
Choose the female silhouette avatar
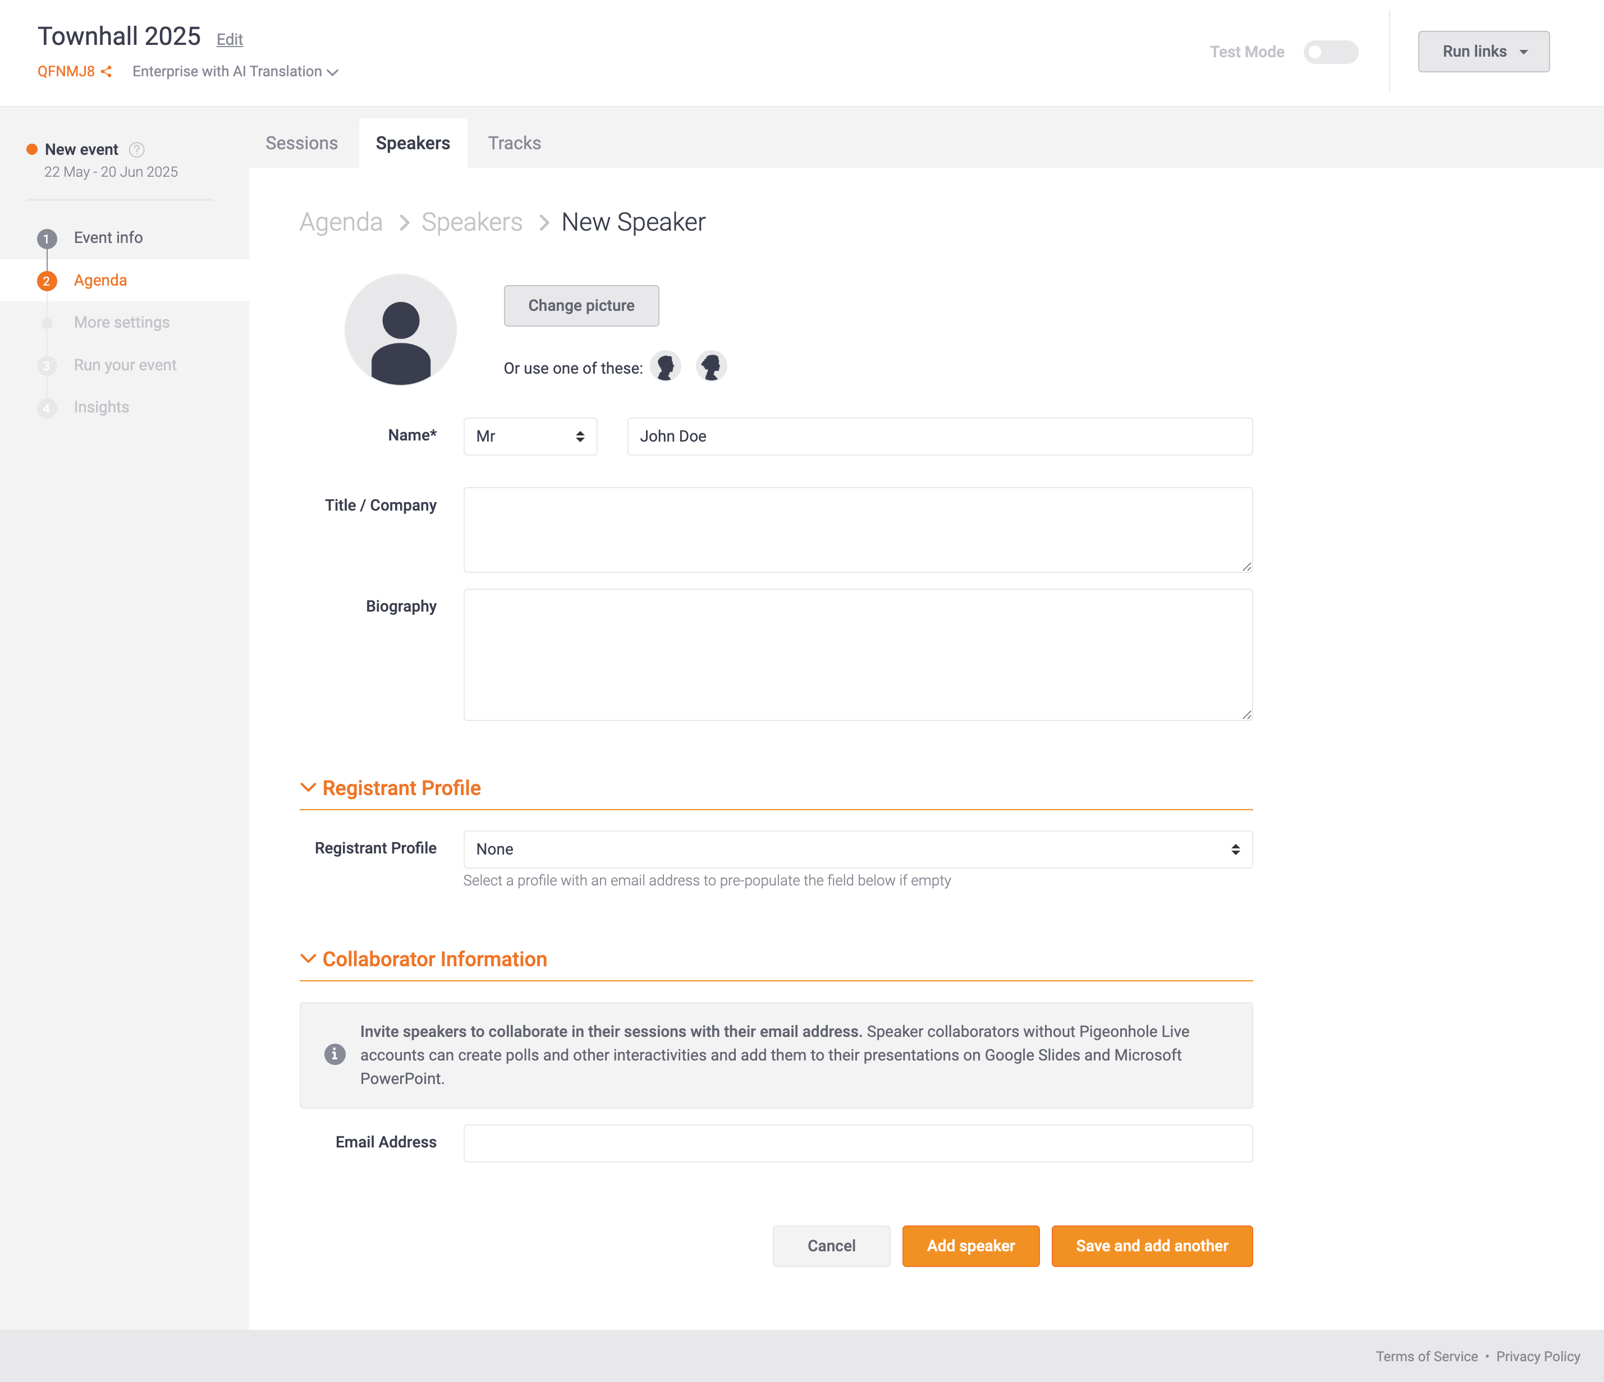tap(712, 366)
